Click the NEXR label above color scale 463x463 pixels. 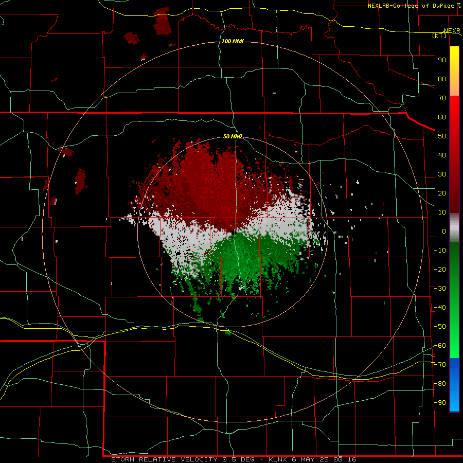(x=452, y=31)
